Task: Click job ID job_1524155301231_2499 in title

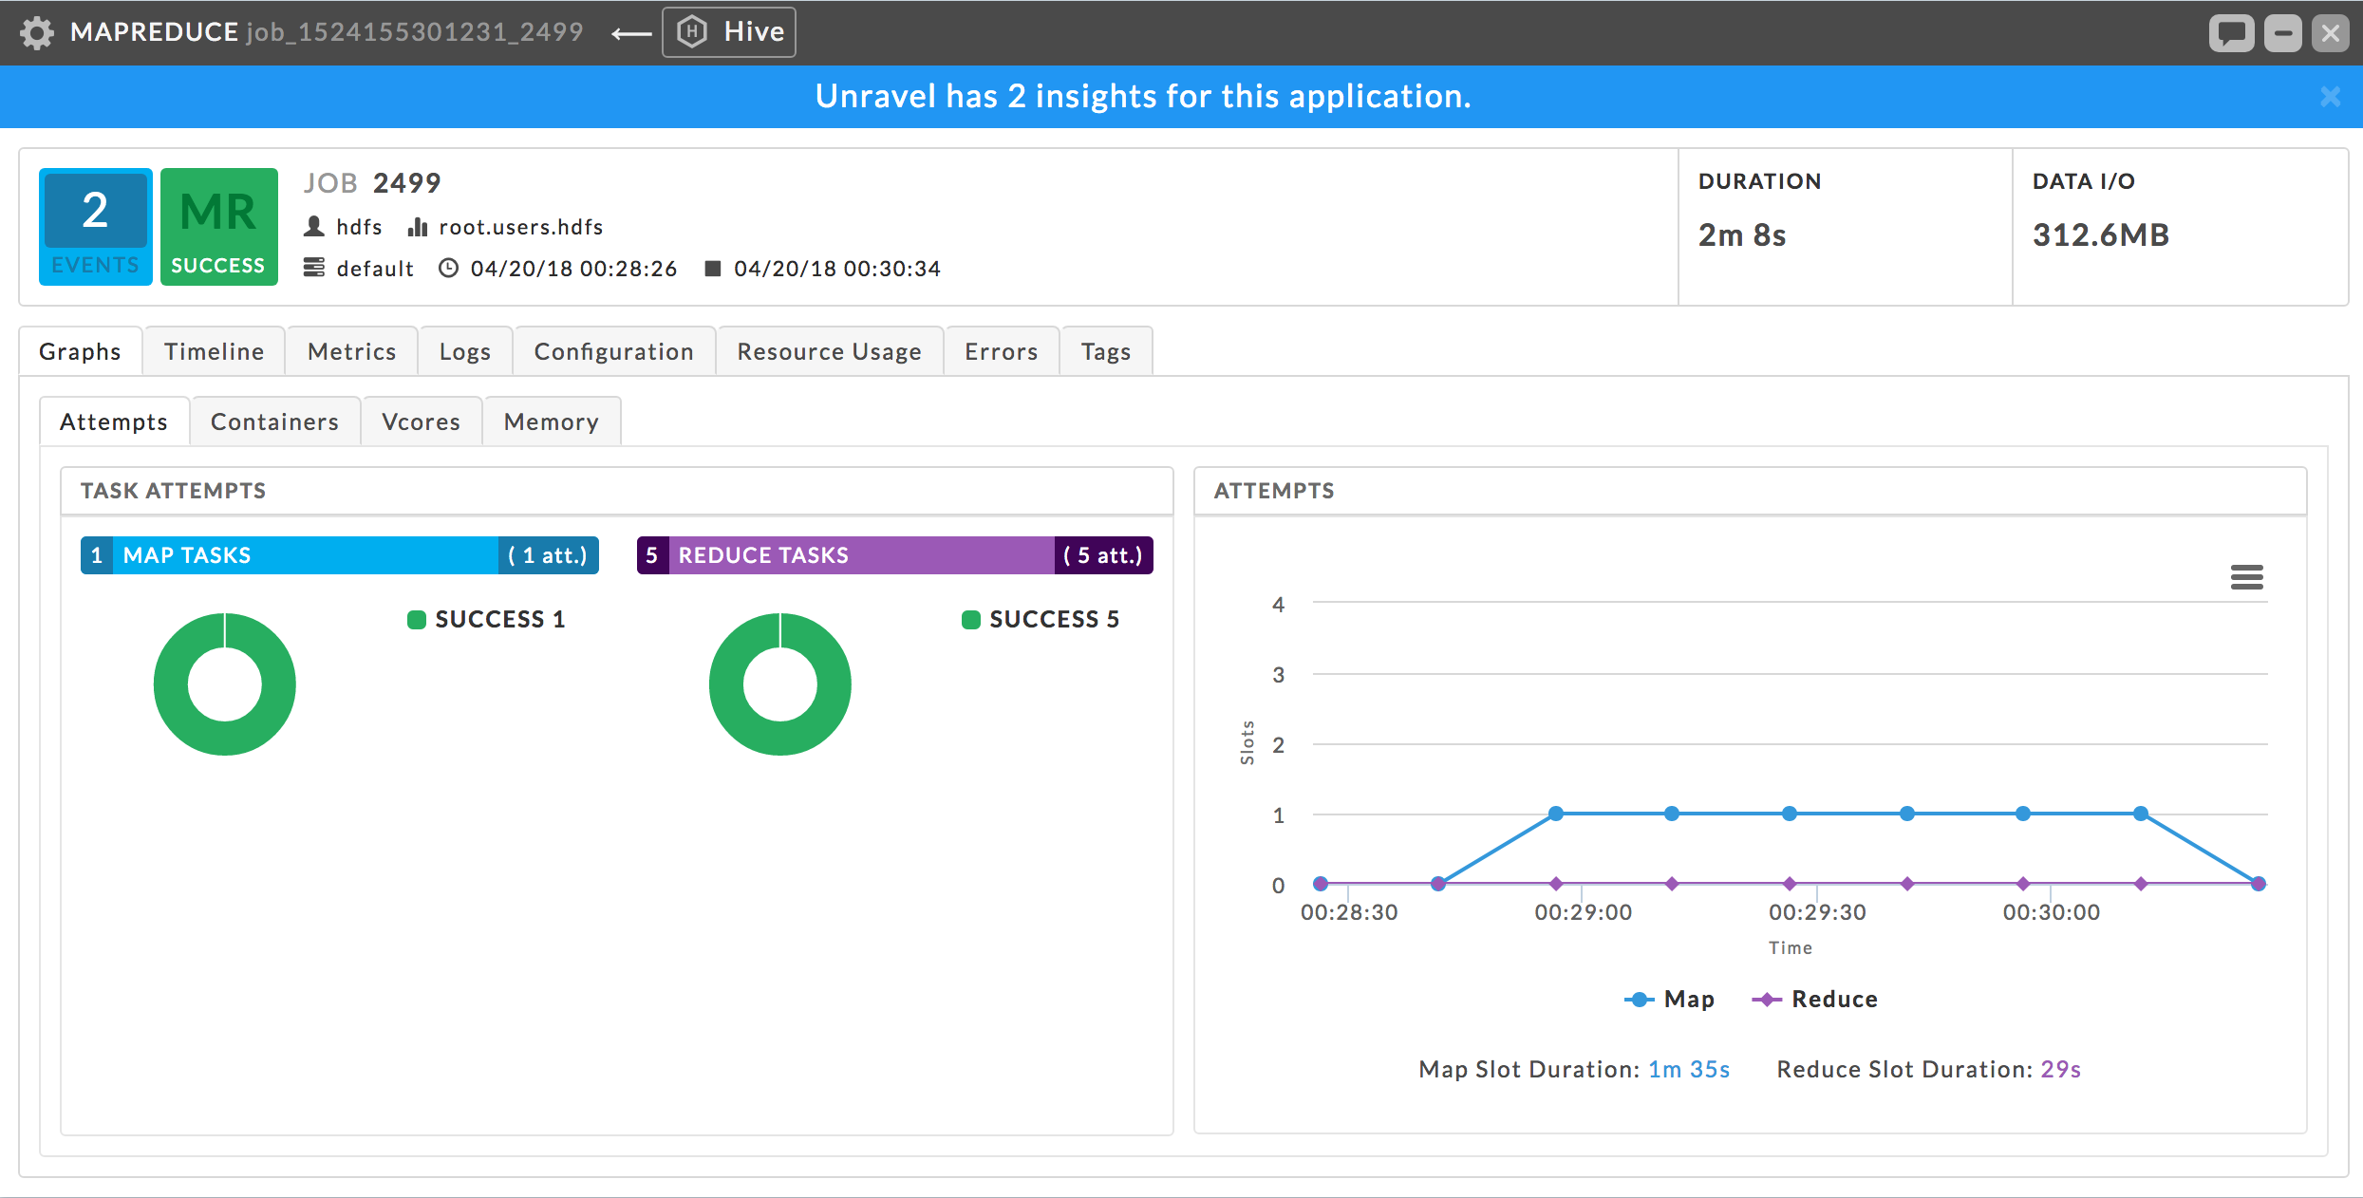Action: (415, 32)
